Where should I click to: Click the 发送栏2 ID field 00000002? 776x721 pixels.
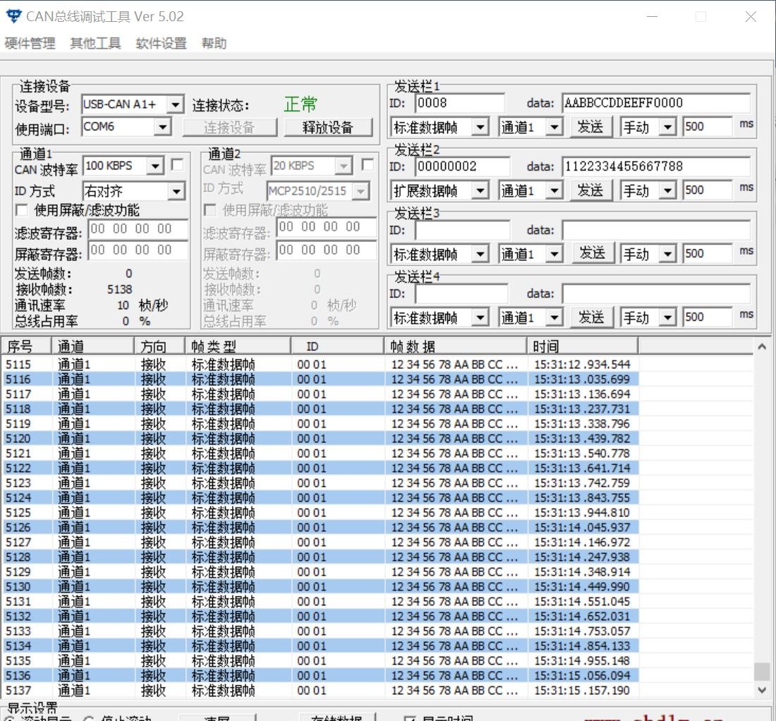(462, 166)
